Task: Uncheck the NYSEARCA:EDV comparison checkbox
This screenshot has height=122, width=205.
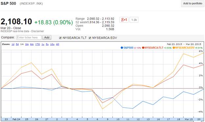Action: tap(90, 38)
